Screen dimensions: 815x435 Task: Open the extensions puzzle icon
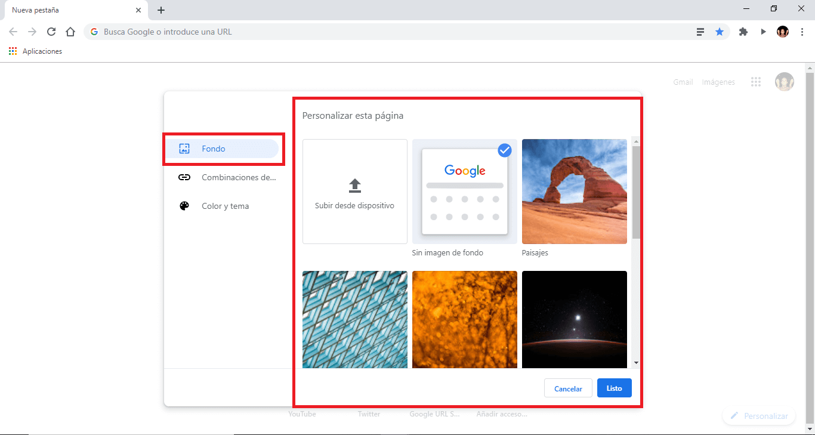[x=743, y=32]
